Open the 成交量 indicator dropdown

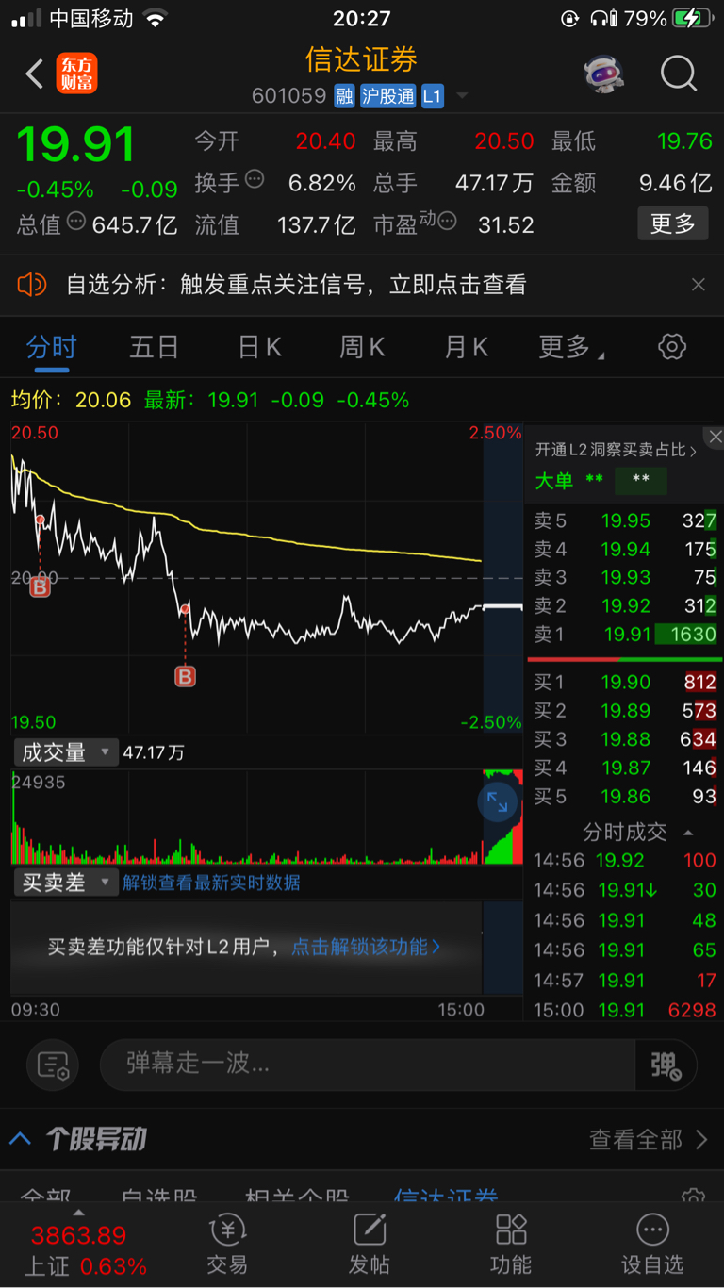coord(65,752)
